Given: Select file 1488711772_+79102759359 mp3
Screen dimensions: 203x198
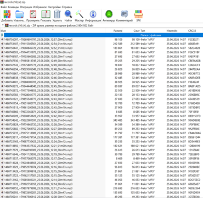Looking at the screenshot, I should point(38,184).
